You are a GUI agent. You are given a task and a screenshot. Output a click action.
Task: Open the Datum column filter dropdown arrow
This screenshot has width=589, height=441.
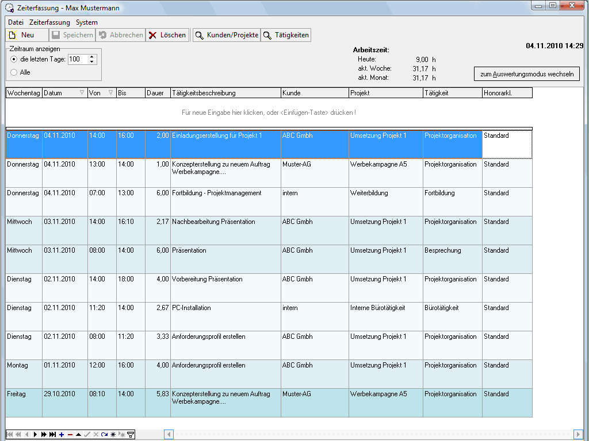click(x=82, y=92)
